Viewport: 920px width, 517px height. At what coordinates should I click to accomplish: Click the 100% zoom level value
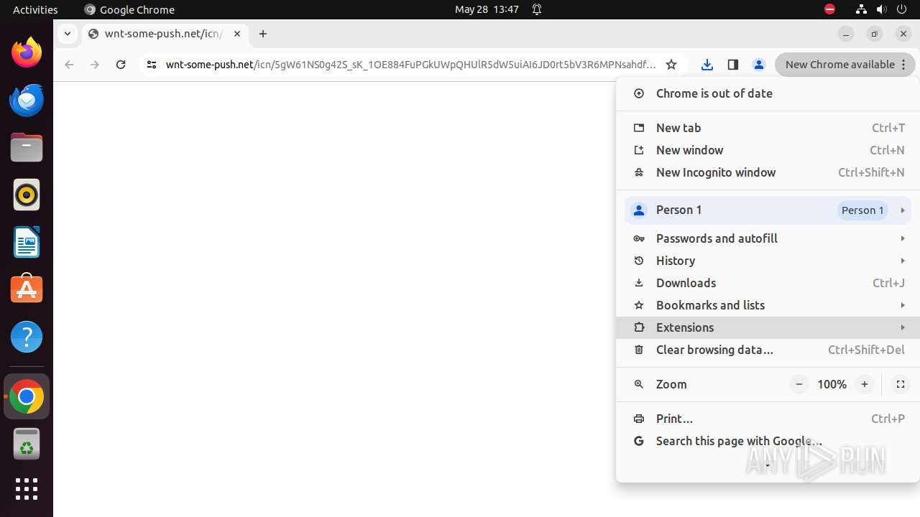[832, 384]
